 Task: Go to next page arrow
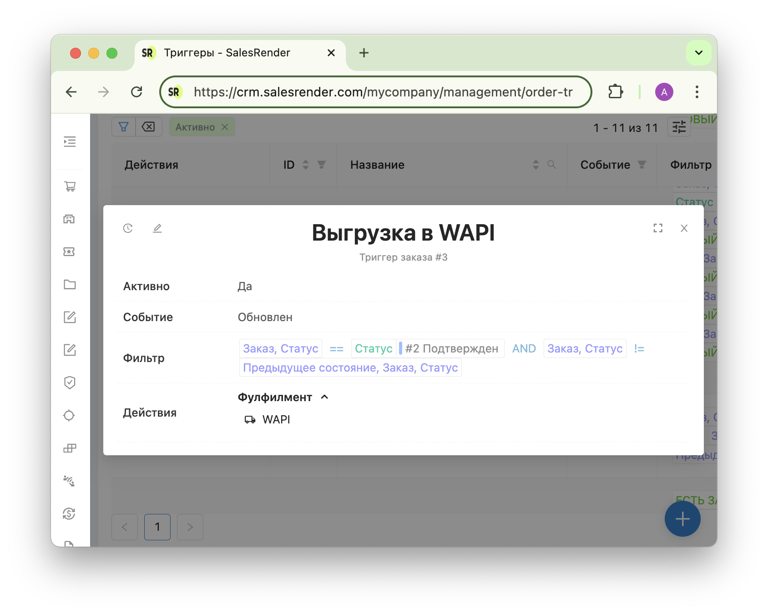click(190, 527)
